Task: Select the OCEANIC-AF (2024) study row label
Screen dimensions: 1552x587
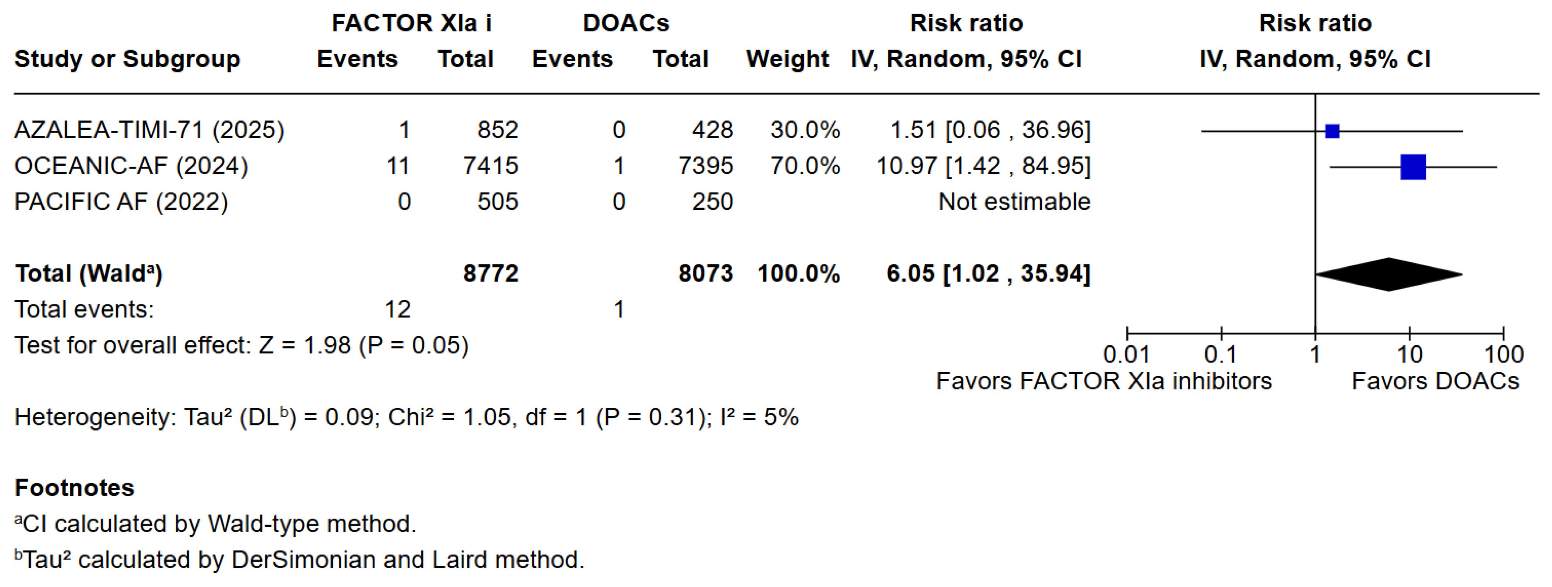Action: pos(131,166)
